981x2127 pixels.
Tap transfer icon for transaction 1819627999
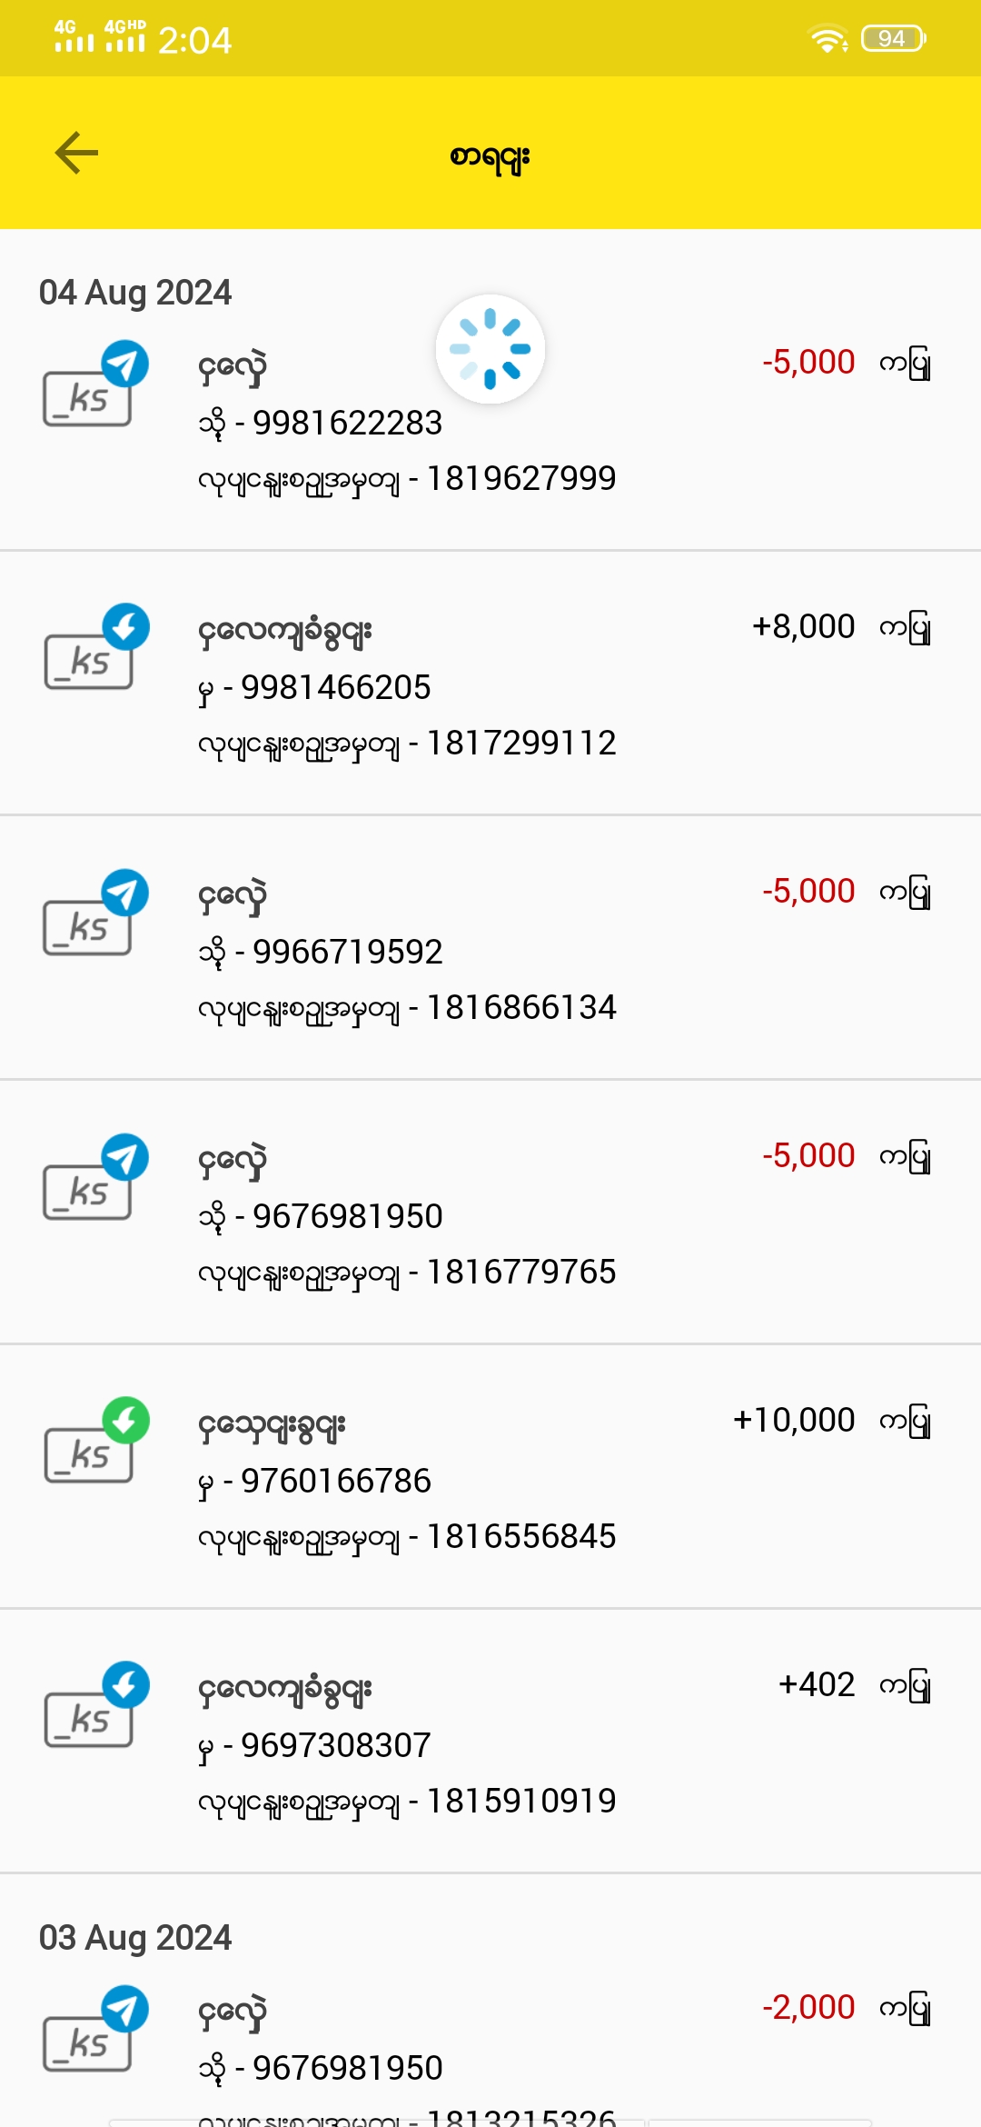(x=94, y=385)
